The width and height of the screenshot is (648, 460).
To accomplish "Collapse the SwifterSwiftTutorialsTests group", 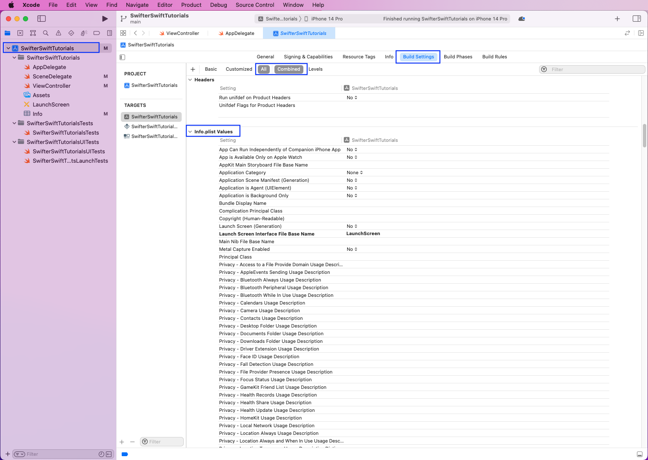I will coord(14,123).
